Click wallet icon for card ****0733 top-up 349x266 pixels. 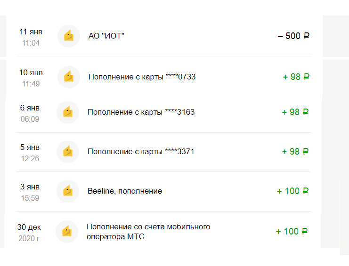(x=69, y=77)
